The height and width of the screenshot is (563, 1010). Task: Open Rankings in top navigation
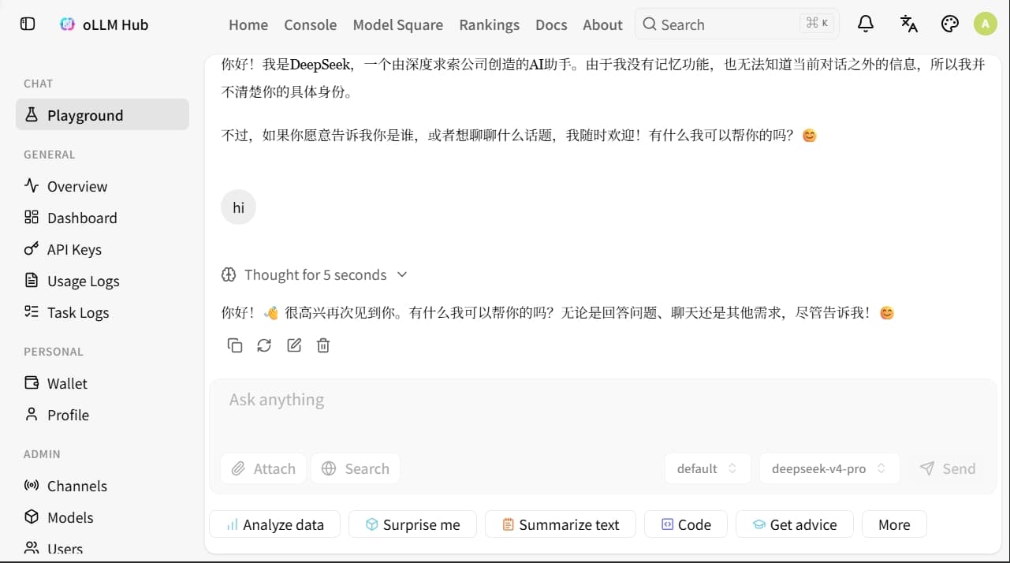click(490, 24)
